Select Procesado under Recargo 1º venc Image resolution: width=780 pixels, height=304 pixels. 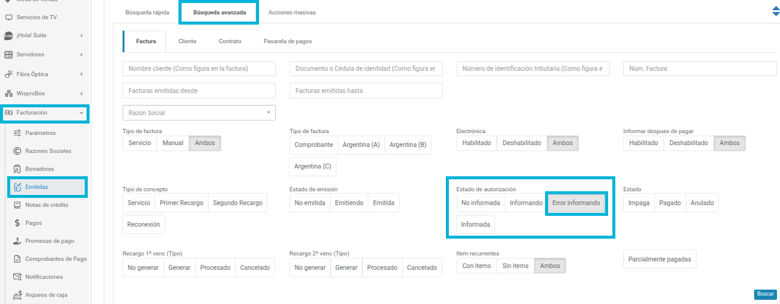point(215,267)
